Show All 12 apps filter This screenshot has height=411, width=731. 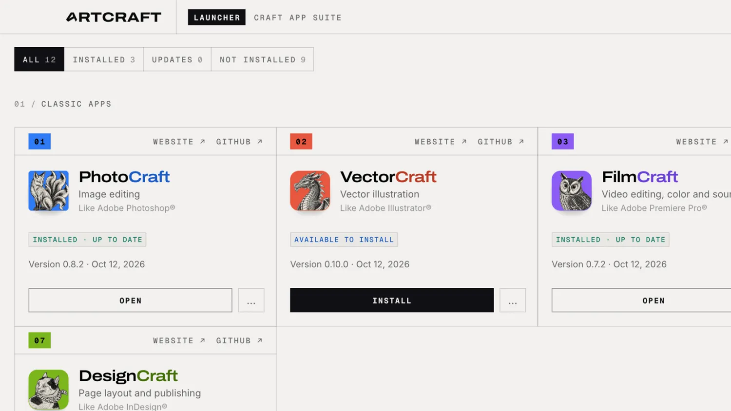39,59
